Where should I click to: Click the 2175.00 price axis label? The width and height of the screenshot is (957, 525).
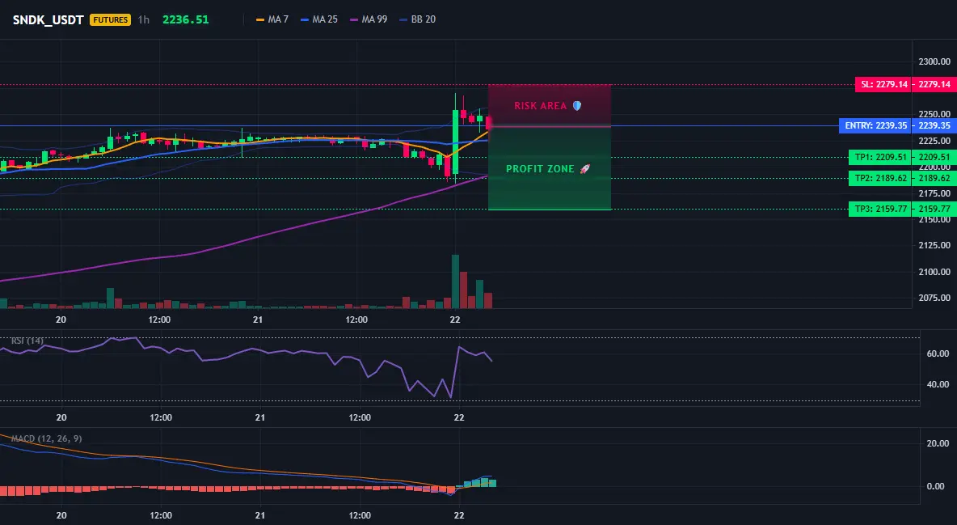pos(934,194)
